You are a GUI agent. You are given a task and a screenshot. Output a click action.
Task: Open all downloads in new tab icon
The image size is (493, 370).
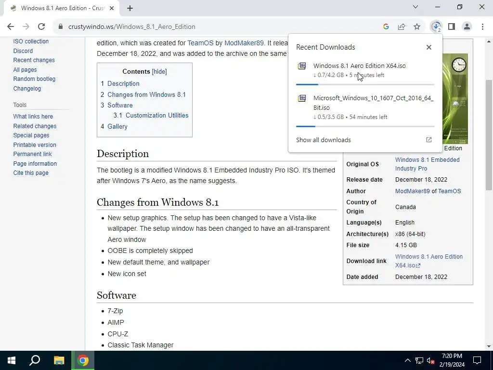pos(429,140)
